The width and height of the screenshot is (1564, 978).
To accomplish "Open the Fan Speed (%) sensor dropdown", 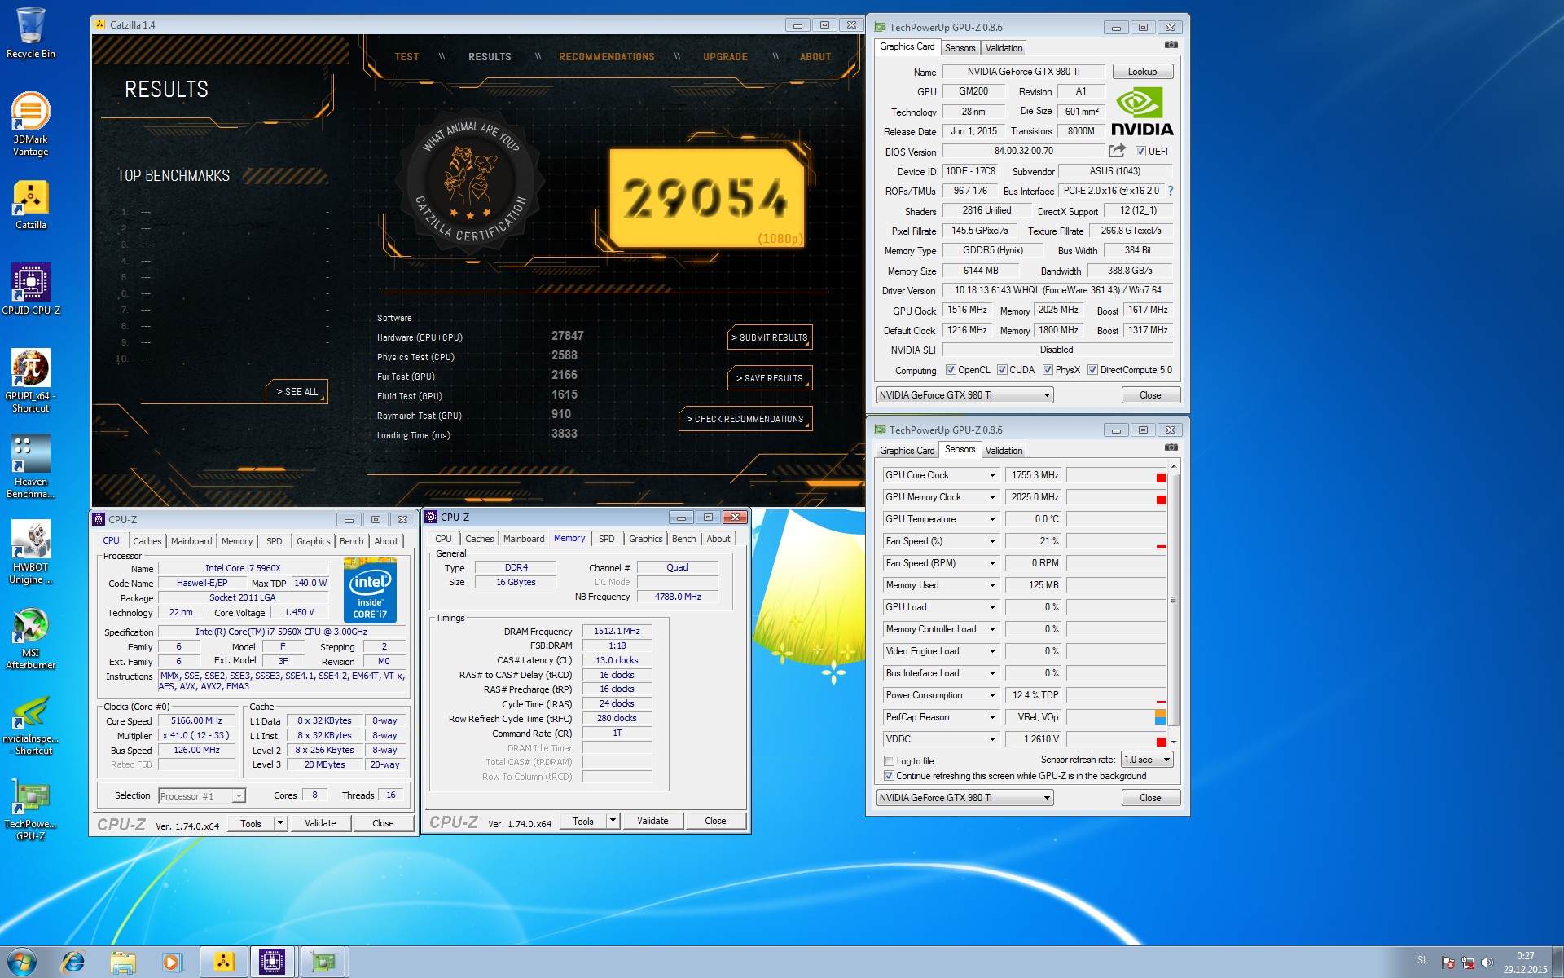I will (992, 541).
